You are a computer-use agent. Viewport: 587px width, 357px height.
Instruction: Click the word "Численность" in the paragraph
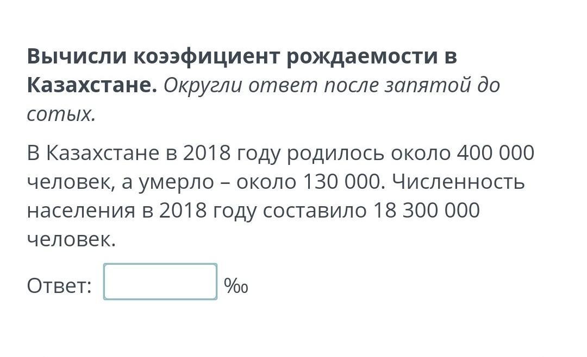(458, 182)
